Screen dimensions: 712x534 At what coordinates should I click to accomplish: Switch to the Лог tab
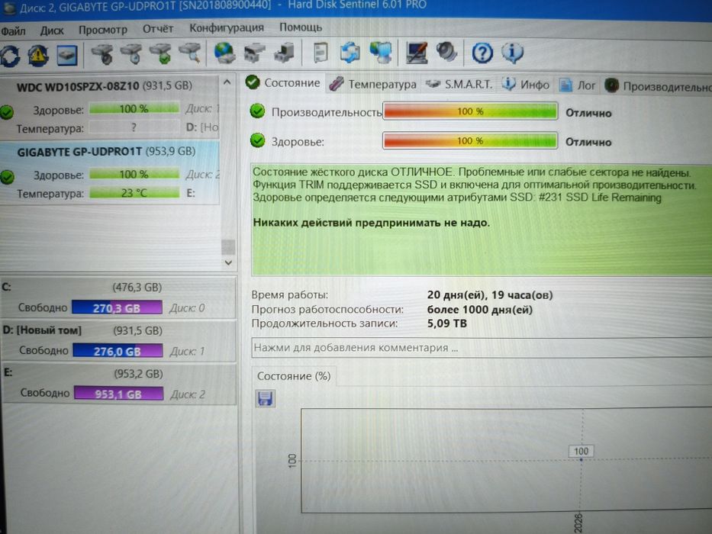pos(578,85)
